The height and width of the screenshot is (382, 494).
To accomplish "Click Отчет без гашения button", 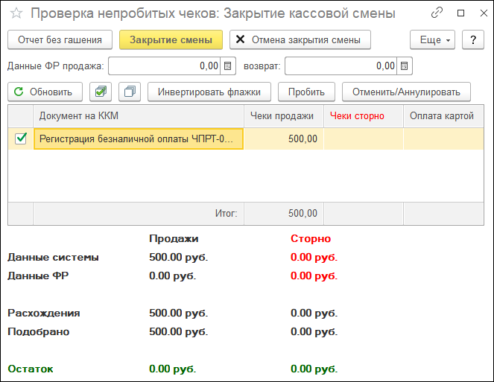I will [60, 39].
